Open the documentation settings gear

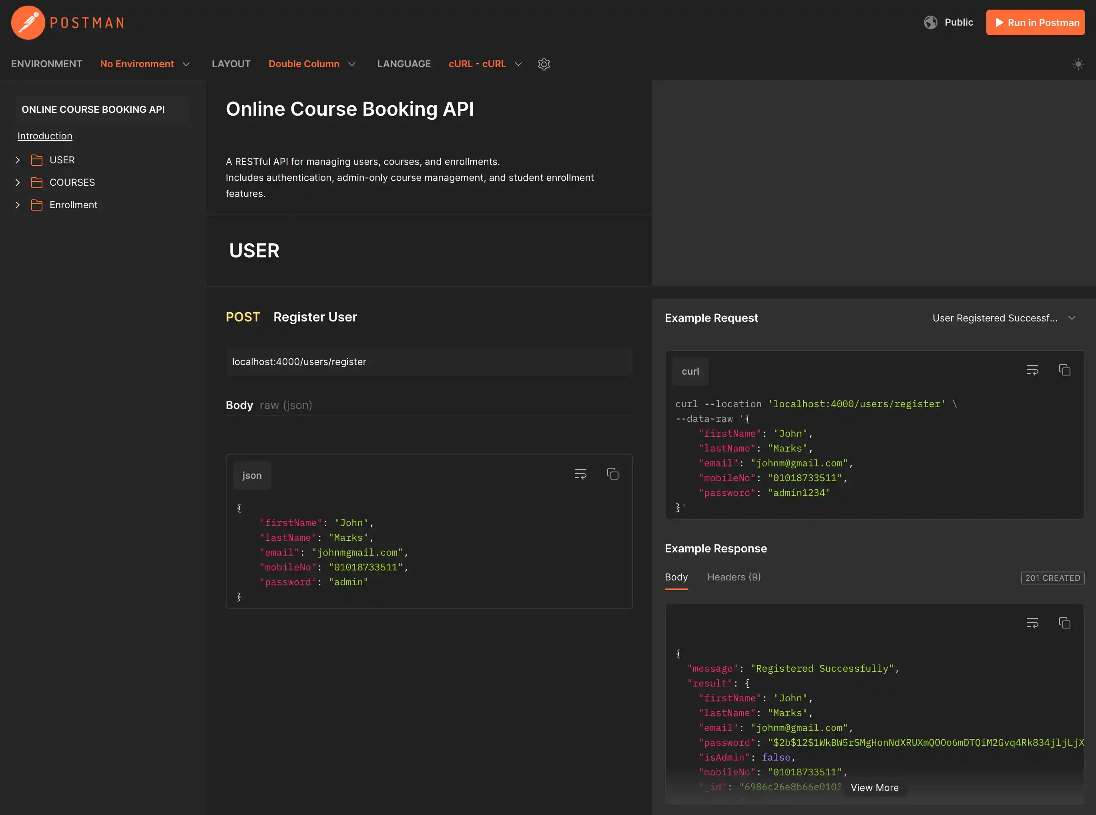(544, 64)
